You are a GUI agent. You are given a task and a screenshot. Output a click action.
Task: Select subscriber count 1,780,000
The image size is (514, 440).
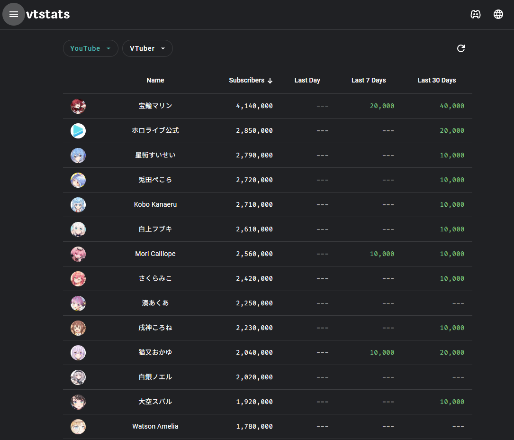254,426
